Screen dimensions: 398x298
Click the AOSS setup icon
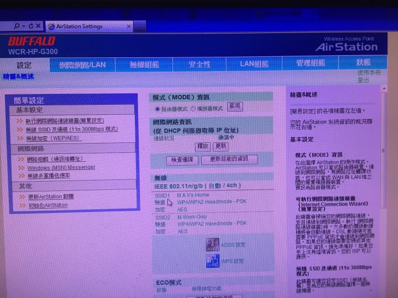212,244
